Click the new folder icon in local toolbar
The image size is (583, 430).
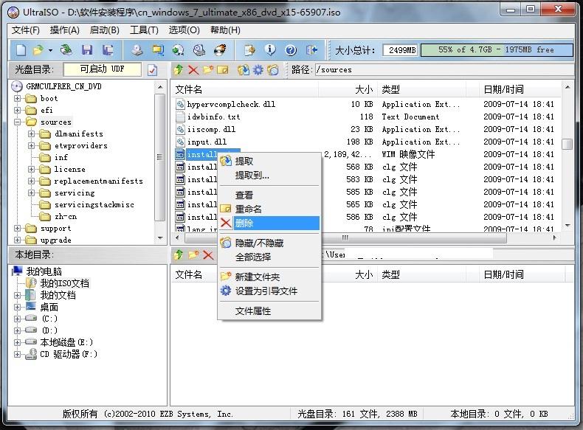[x=193, y=254]
